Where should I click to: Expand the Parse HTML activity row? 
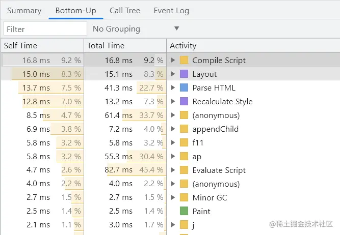coord(173,88)
